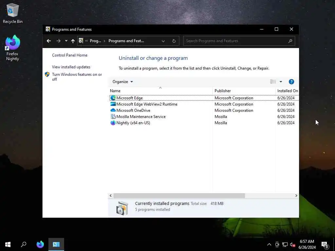Click the forward navigation arrow
This screenshot has width=335, height=251.
point(58,41)
